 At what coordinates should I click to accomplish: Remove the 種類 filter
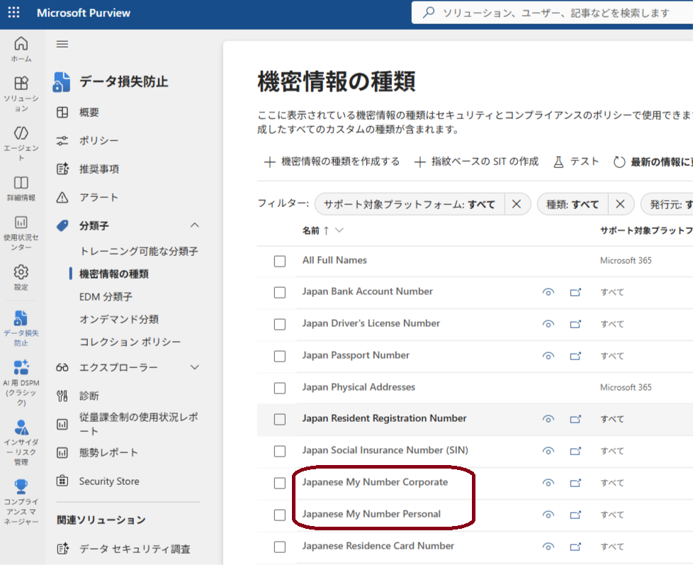[620, 204]
